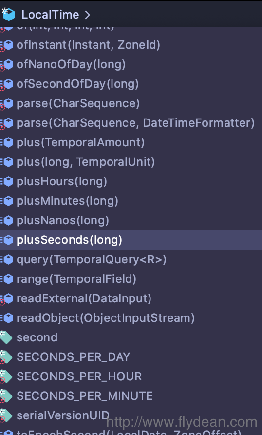Select plusMinutes(long) method entry
Image resolution: width=262 pixels, height=435 pixels.
point(131,201)
